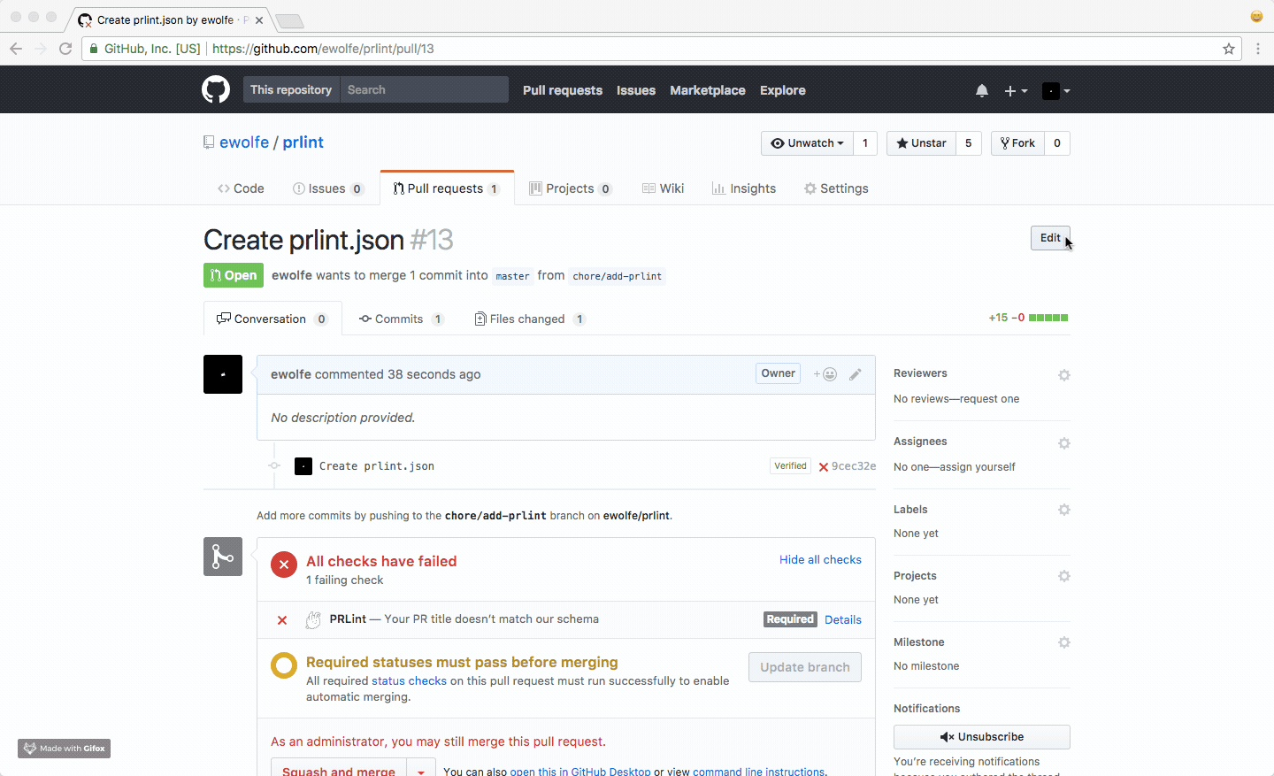This screenshot has height=776, width=1274.
Task: Click the forks count 0
Action: 1057,143
